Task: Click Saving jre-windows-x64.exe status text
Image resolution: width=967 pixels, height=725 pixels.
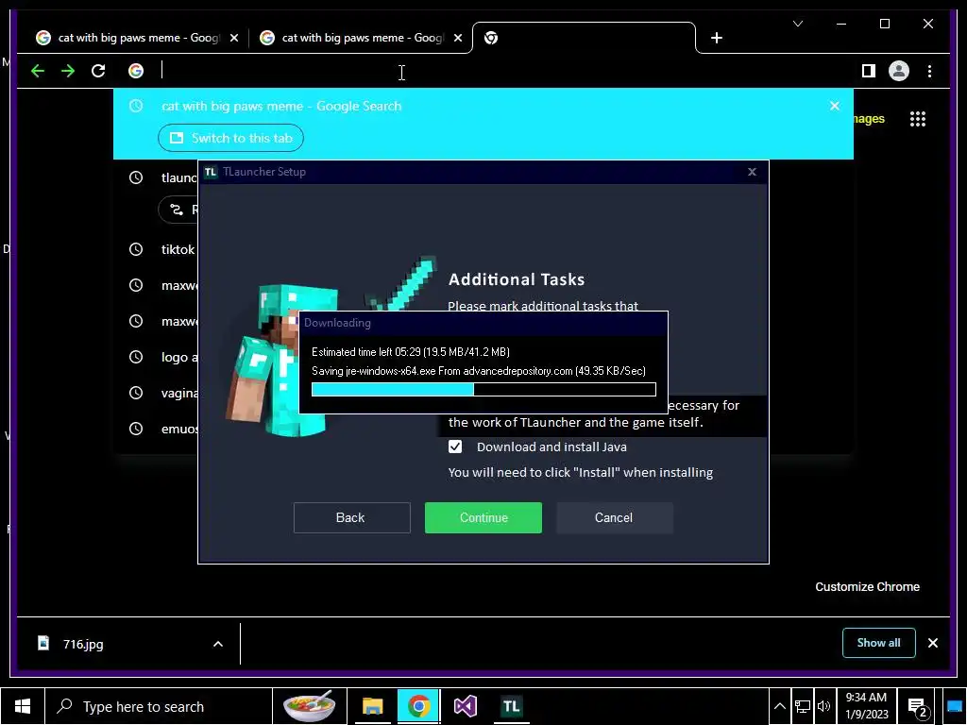Action: tap(479, 370)
